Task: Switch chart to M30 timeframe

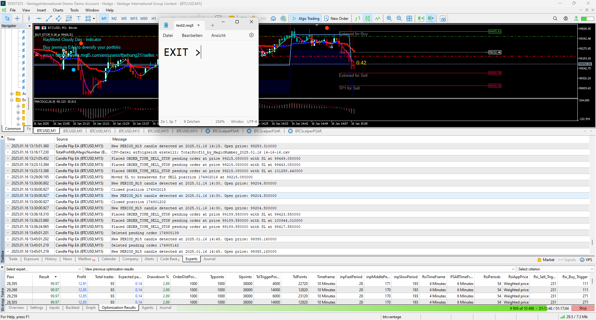Action: pos(144,19)
